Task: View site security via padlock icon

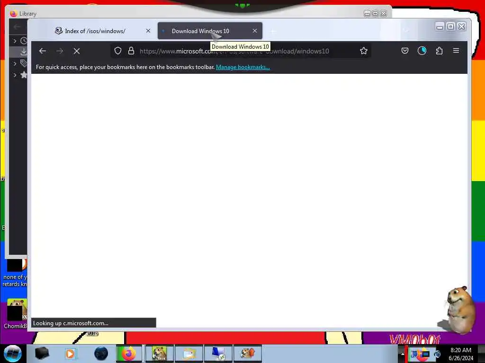Action: (x=131, y=51)
